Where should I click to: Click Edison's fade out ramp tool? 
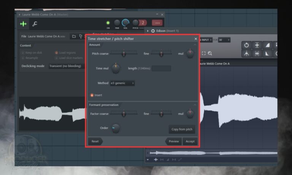tap(267, 54)
